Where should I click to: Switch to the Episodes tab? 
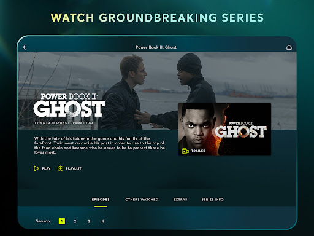click(x=101, y=200)
